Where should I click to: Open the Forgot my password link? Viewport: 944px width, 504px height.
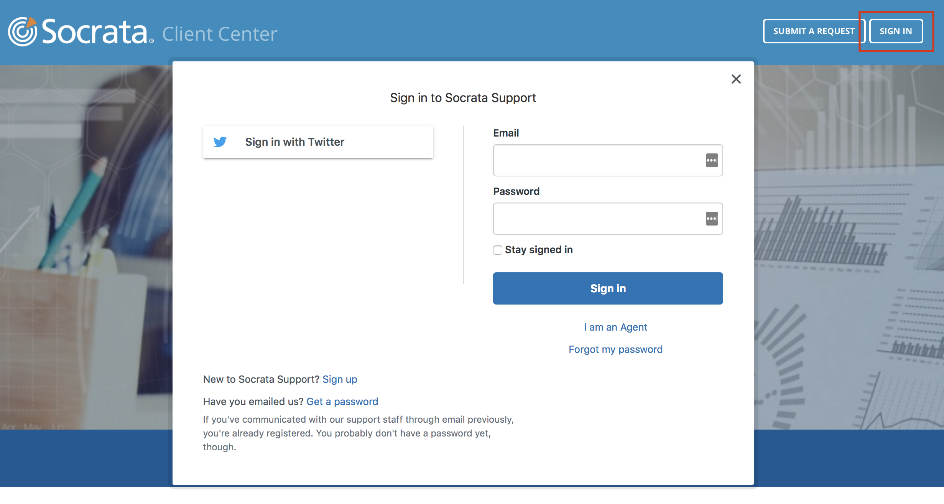(x=615, y=349)
